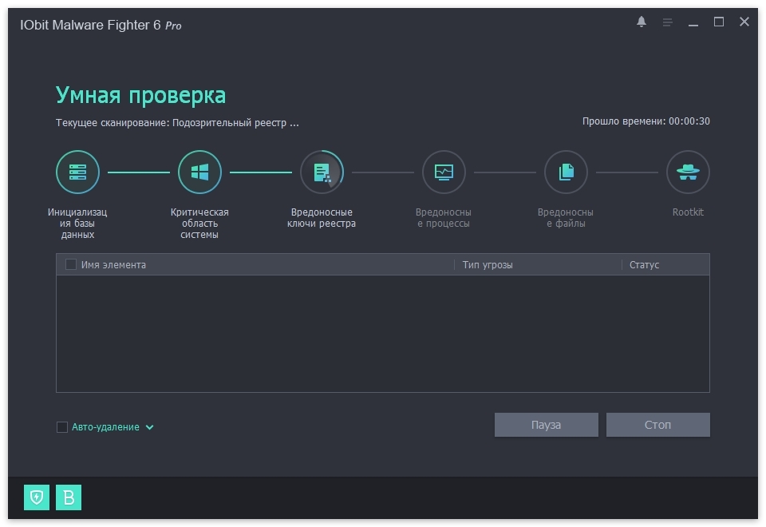This screenshot has height=527, width=766.
Task: Open the hamburger options menu
Action: click(667, 22)
